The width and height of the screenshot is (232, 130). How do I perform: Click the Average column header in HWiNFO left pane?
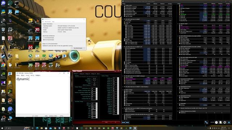pyautogui.click(x=170, y=4)
